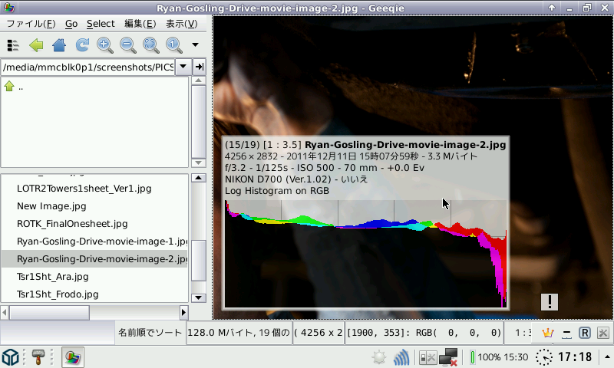Click the Geeqie taskbar window button
The image size is (614, 368).
(72, 357)
